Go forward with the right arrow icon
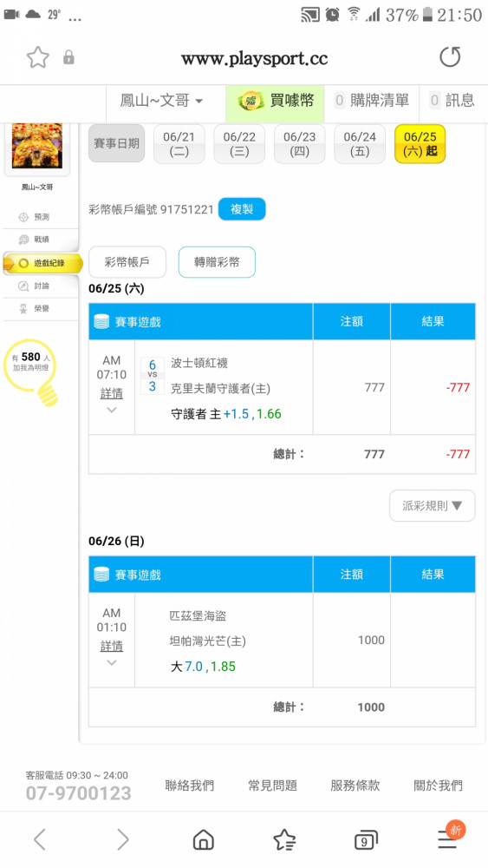This screenshot has height=868, width=488. click(123, 839)
